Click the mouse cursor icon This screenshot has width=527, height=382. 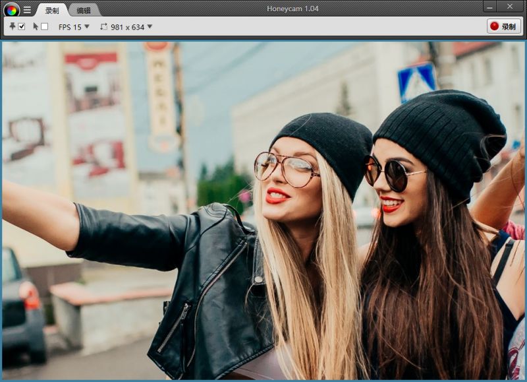click(x=36, y=26)
